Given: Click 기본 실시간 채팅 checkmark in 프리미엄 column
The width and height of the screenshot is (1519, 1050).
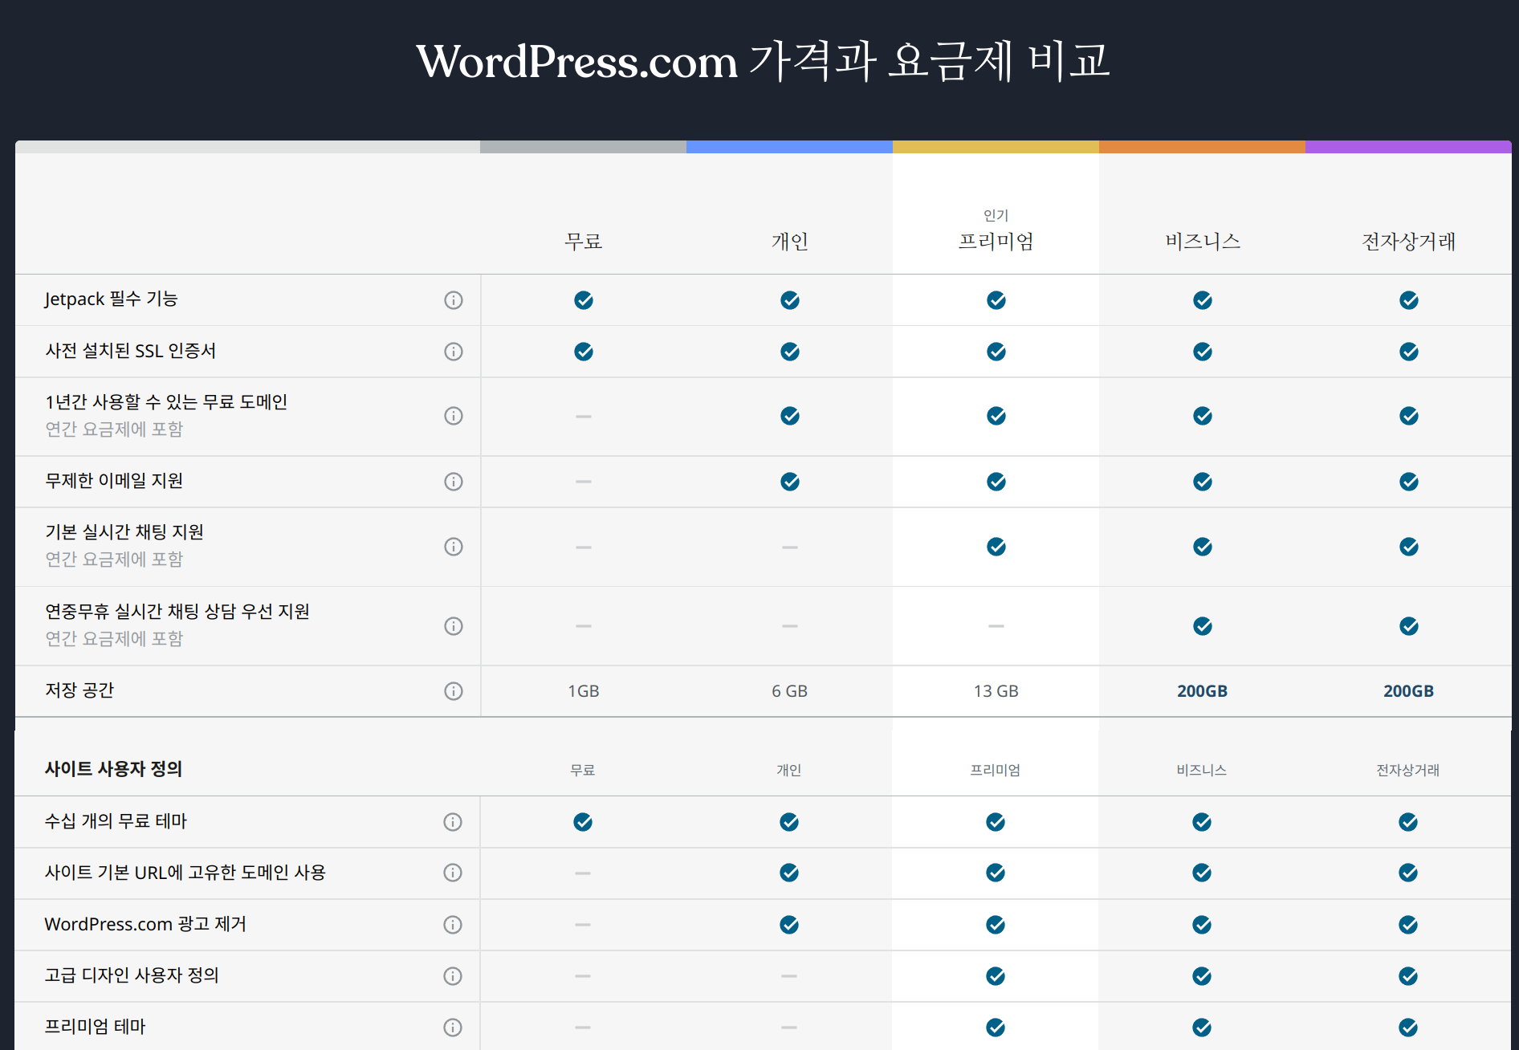Looking at the screenshot, I should [x=996, y=547].
